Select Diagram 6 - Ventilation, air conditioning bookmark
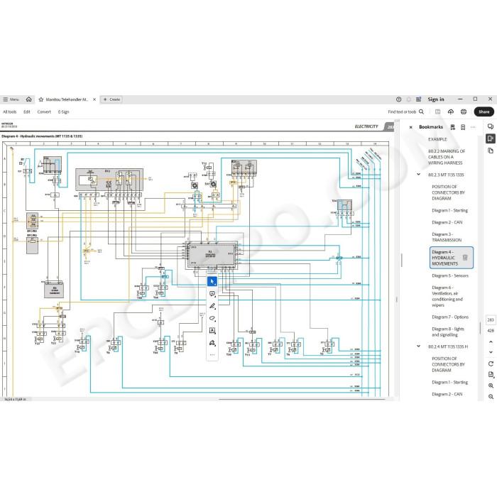This screenshot has width=497, height=497. 447,296
